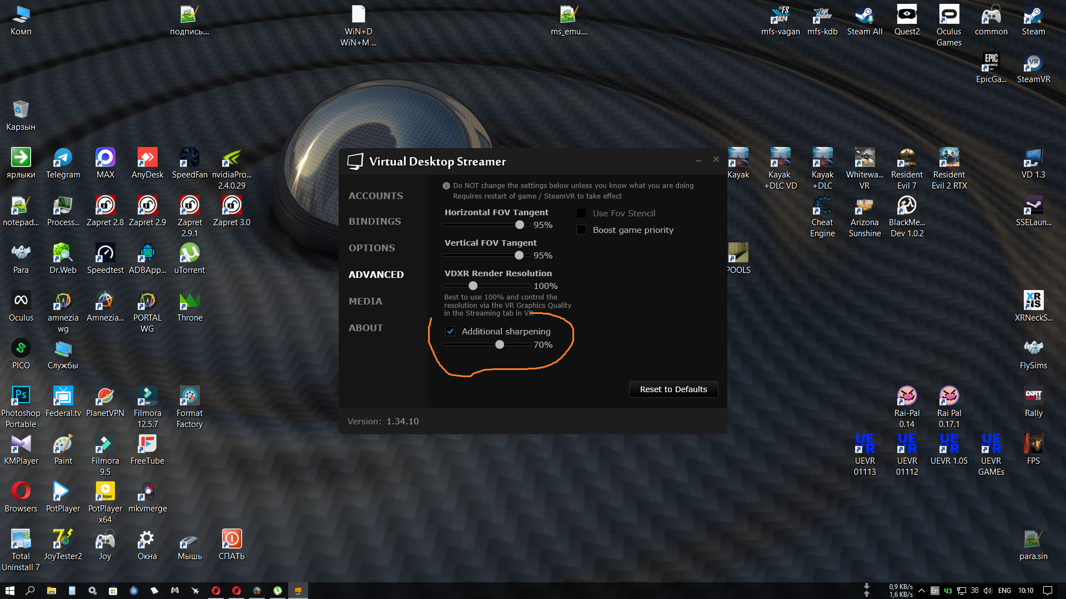Open the Photoshop Portable shortcut

click(21, 397)
